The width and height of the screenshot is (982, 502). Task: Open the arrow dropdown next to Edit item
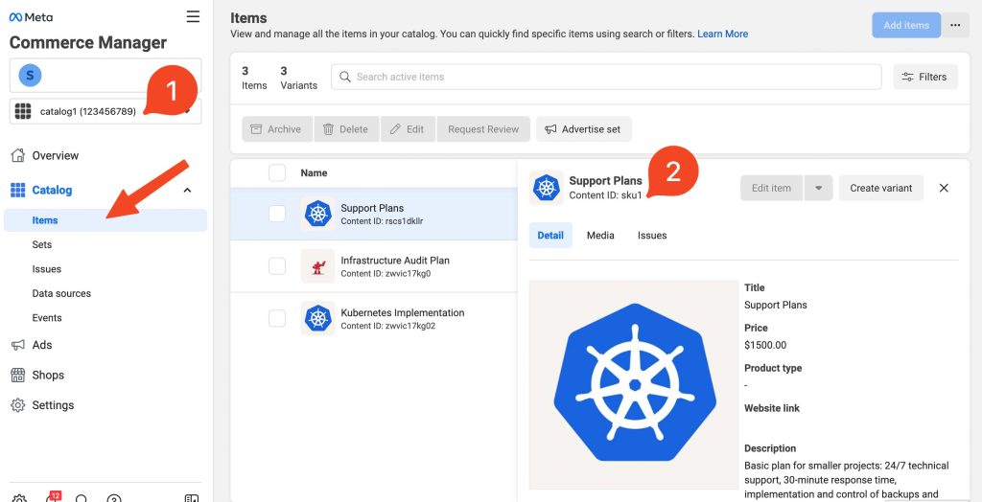[x=819, y=188]
